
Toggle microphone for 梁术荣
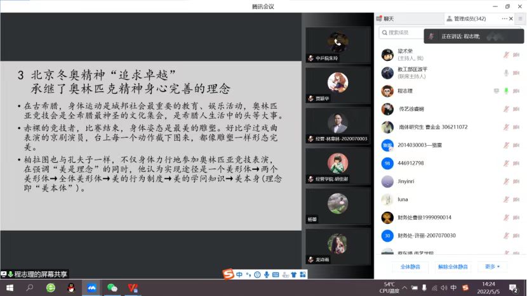click(x=507, y=55)
